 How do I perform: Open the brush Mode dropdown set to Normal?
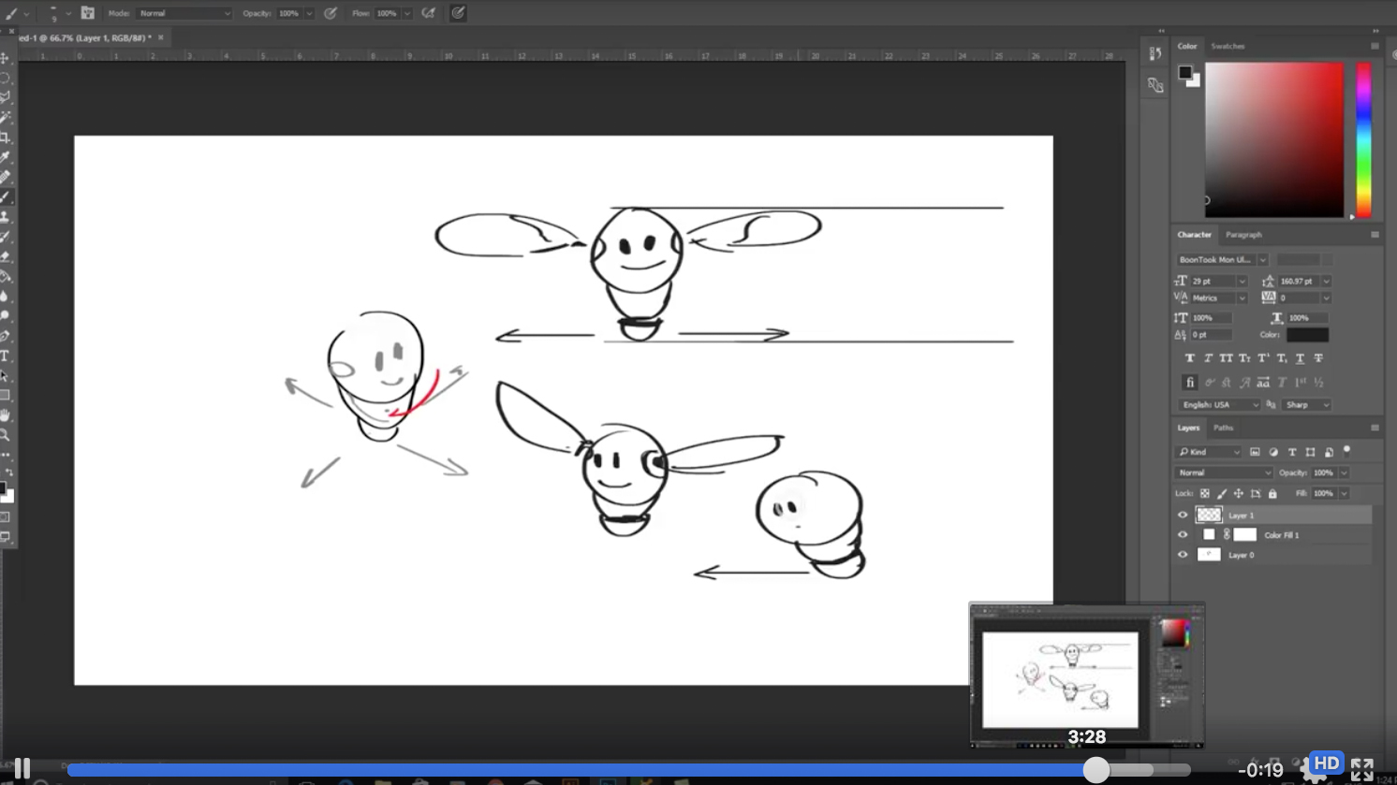(x=184, y=13)
